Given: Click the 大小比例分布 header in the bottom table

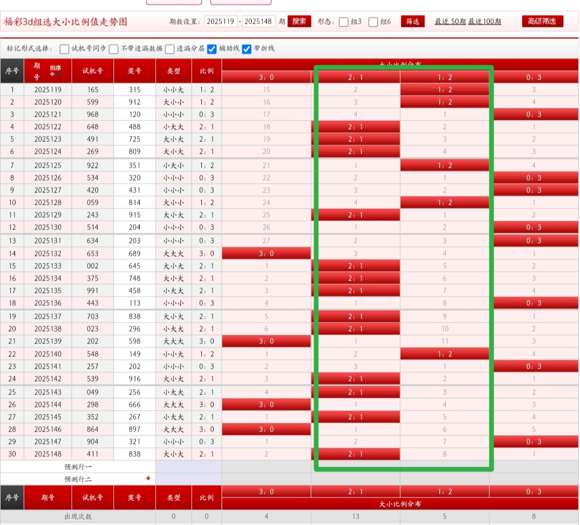Looking at the screenshot, I should tap(400, 504).
